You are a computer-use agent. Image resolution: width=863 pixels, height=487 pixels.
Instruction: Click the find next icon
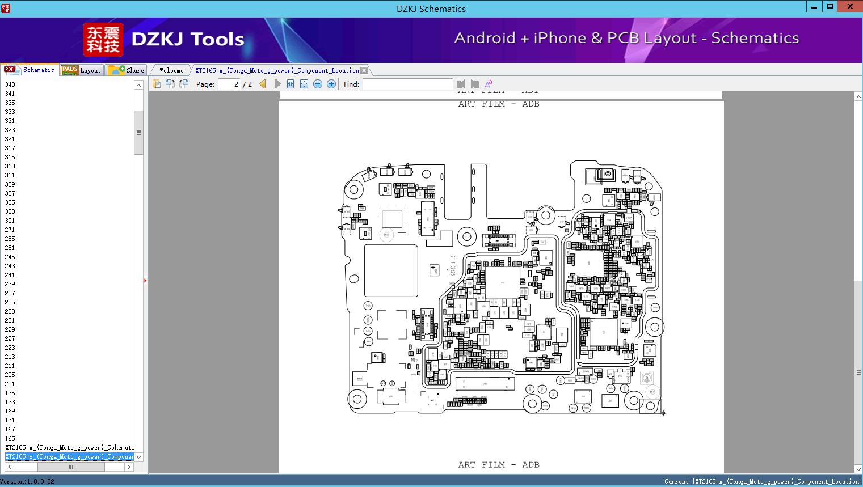pos(475,84)
